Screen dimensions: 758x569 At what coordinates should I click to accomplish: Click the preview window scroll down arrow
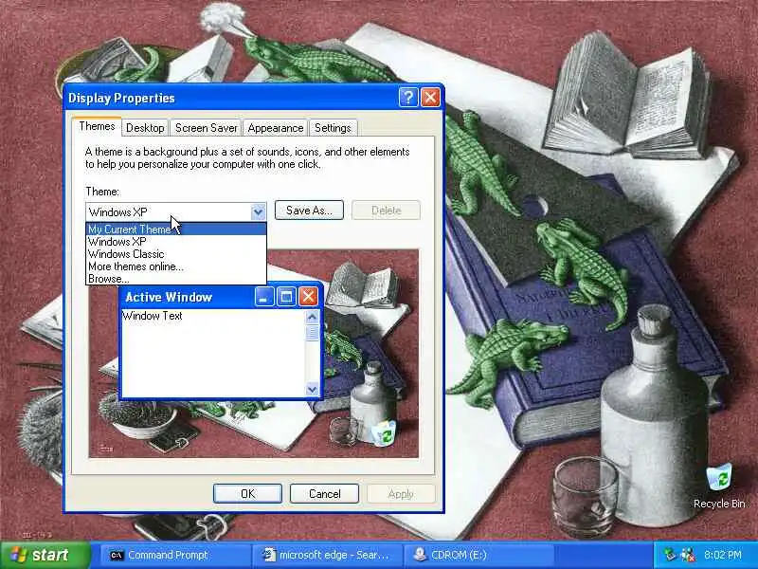point(313,389)
